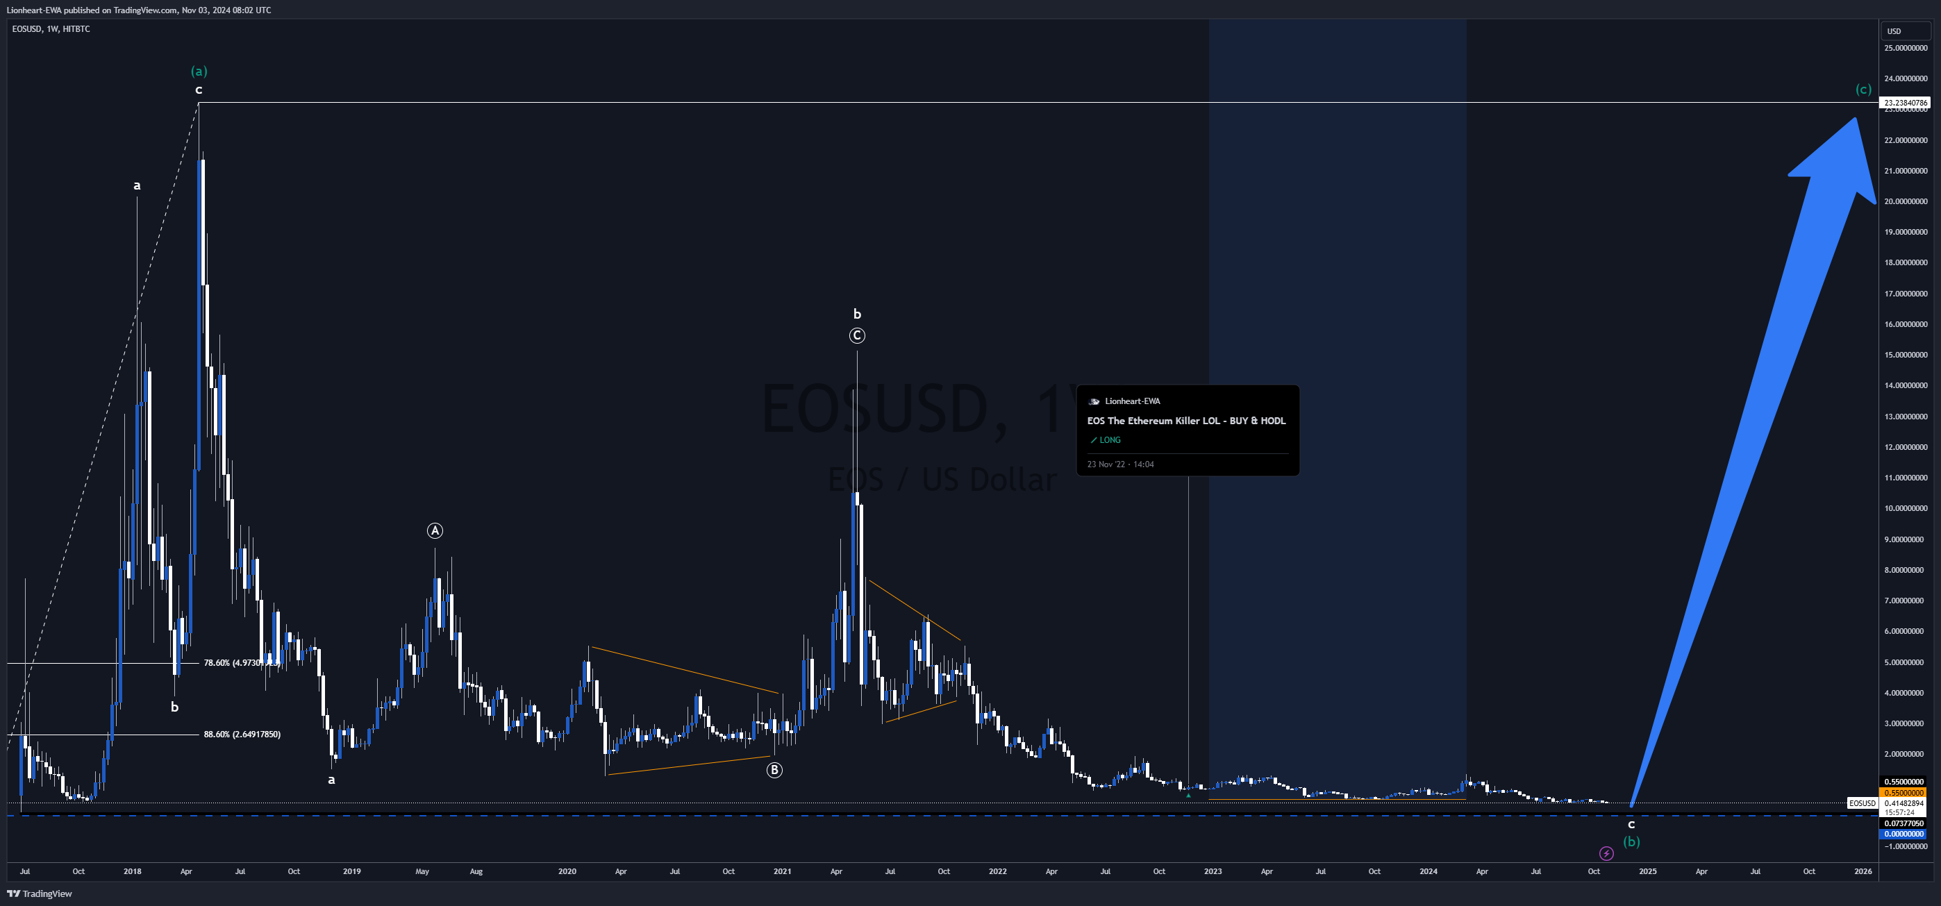Select the white a label near the 2018 peak
Screen dimensions: 1941x906
tap(137, 185)
